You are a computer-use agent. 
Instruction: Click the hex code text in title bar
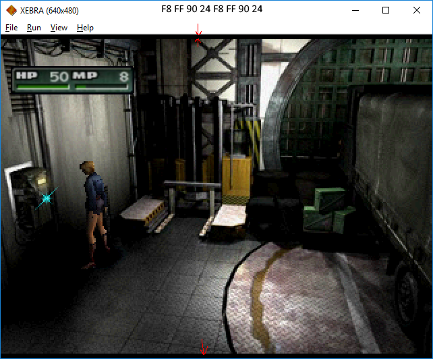[x=212, y=9]
